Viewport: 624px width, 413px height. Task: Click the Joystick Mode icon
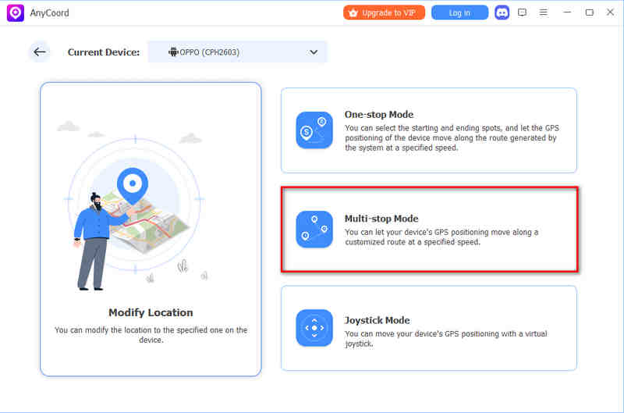(314, 328)
